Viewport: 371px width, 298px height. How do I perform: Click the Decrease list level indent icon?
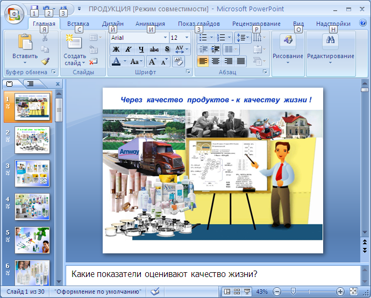coord(203,49)
